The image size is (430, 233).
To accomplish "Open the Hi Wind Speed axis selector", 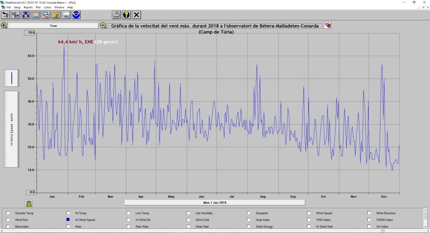I will click(11, 128).
